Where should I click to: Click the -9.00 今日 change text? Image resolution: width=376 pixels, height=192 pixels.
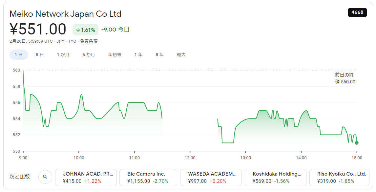coord(115,30)
